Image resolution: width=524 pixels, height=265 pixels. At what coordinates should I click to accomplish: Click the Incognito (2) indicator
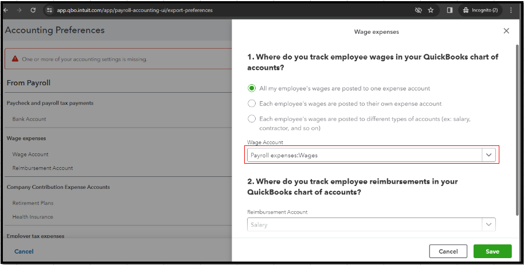pyautogui.click(x=480, y=10)
